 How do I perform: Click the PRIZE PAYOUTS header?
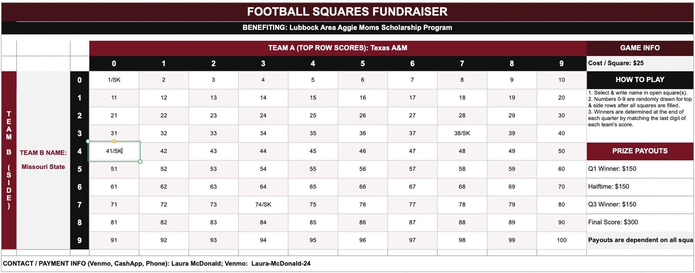[x=640, y=151]
